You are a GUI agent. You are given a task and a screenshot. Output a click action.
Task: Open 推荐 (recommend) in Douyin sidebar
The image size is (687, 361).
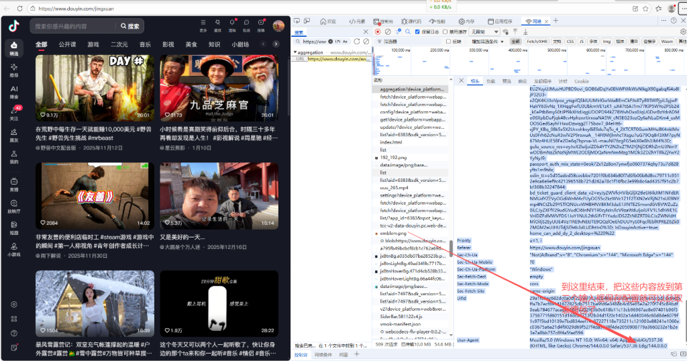[14, 70]
